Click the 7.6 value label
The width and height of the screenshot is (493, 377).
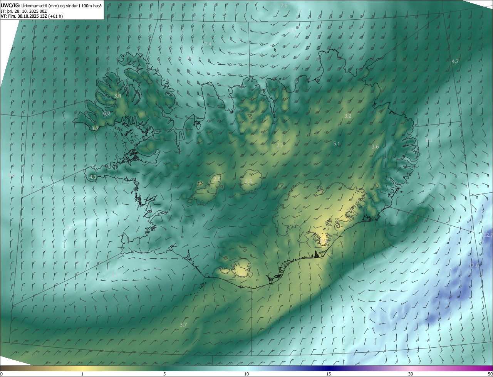pyautogui.click(x=284, y=6)
